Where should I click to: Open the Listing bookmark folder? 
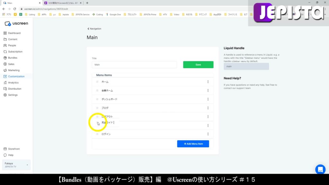tap(30, 14)
